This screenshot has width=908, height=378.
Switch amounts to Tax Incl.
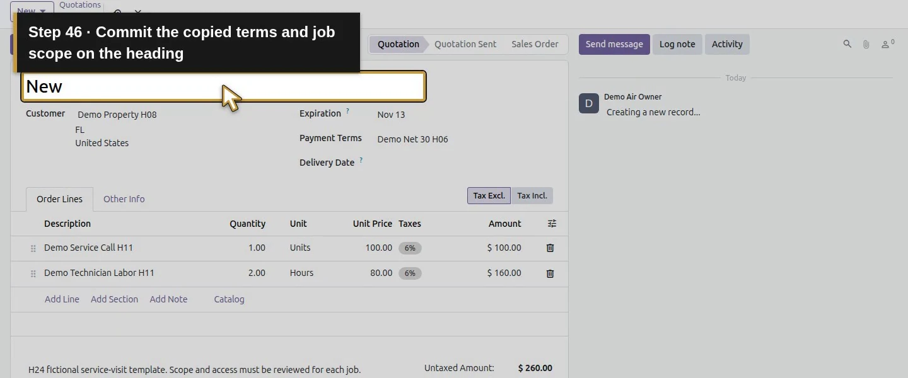click(x=532, y=195)
